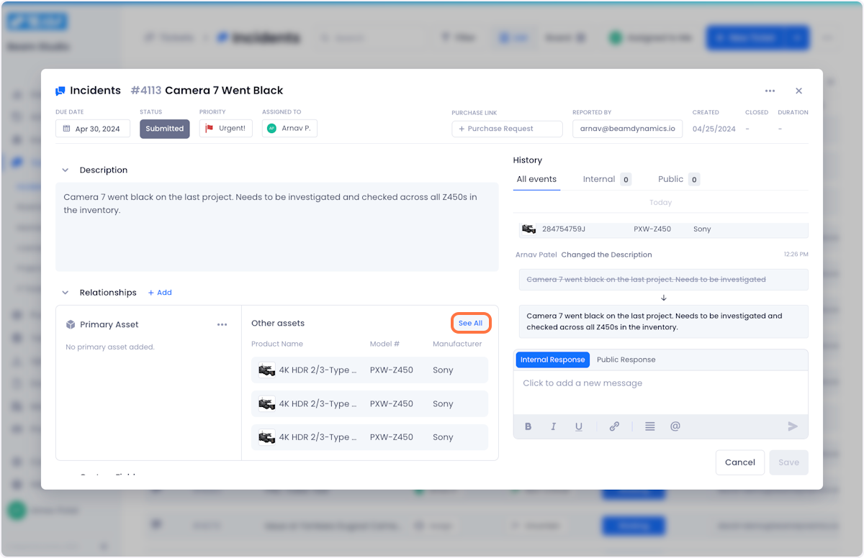
Task: Toggle italic formatting in message editor
Action: pos(553,426)
